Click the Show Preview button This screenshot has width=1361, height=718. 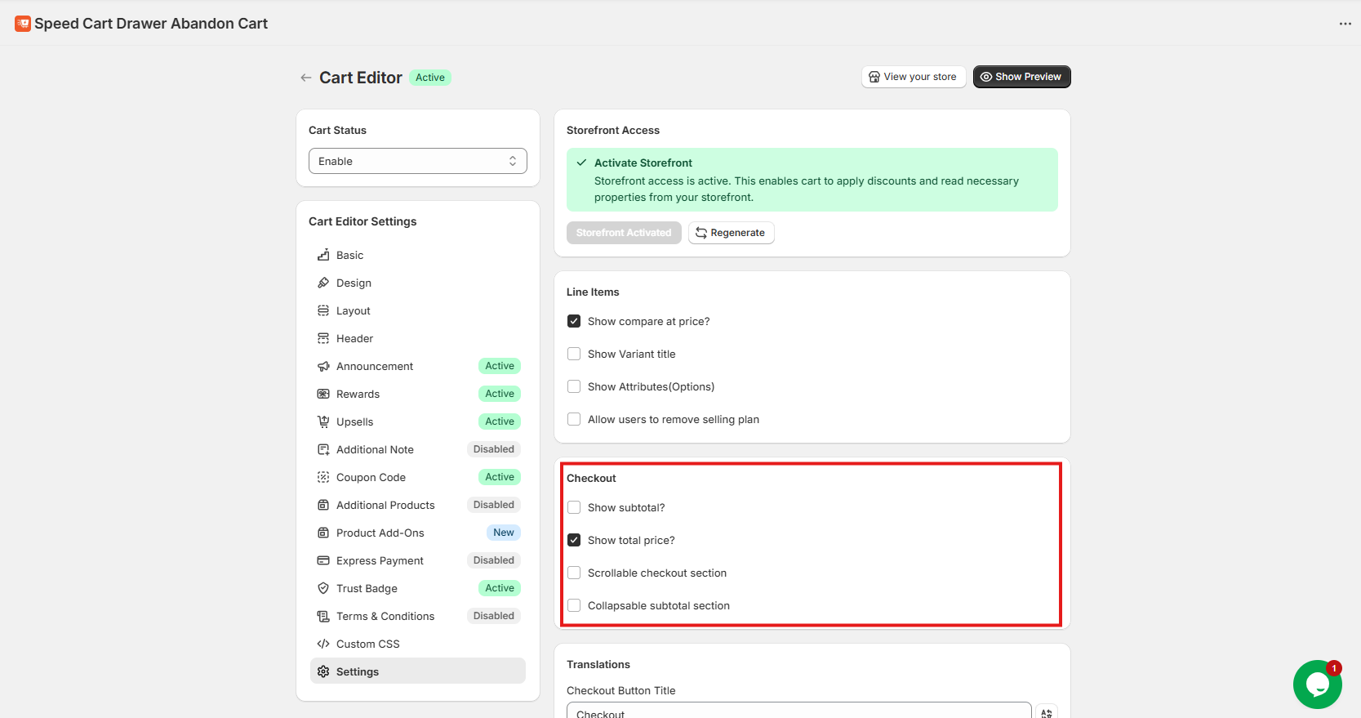(x=1021, y=77)
